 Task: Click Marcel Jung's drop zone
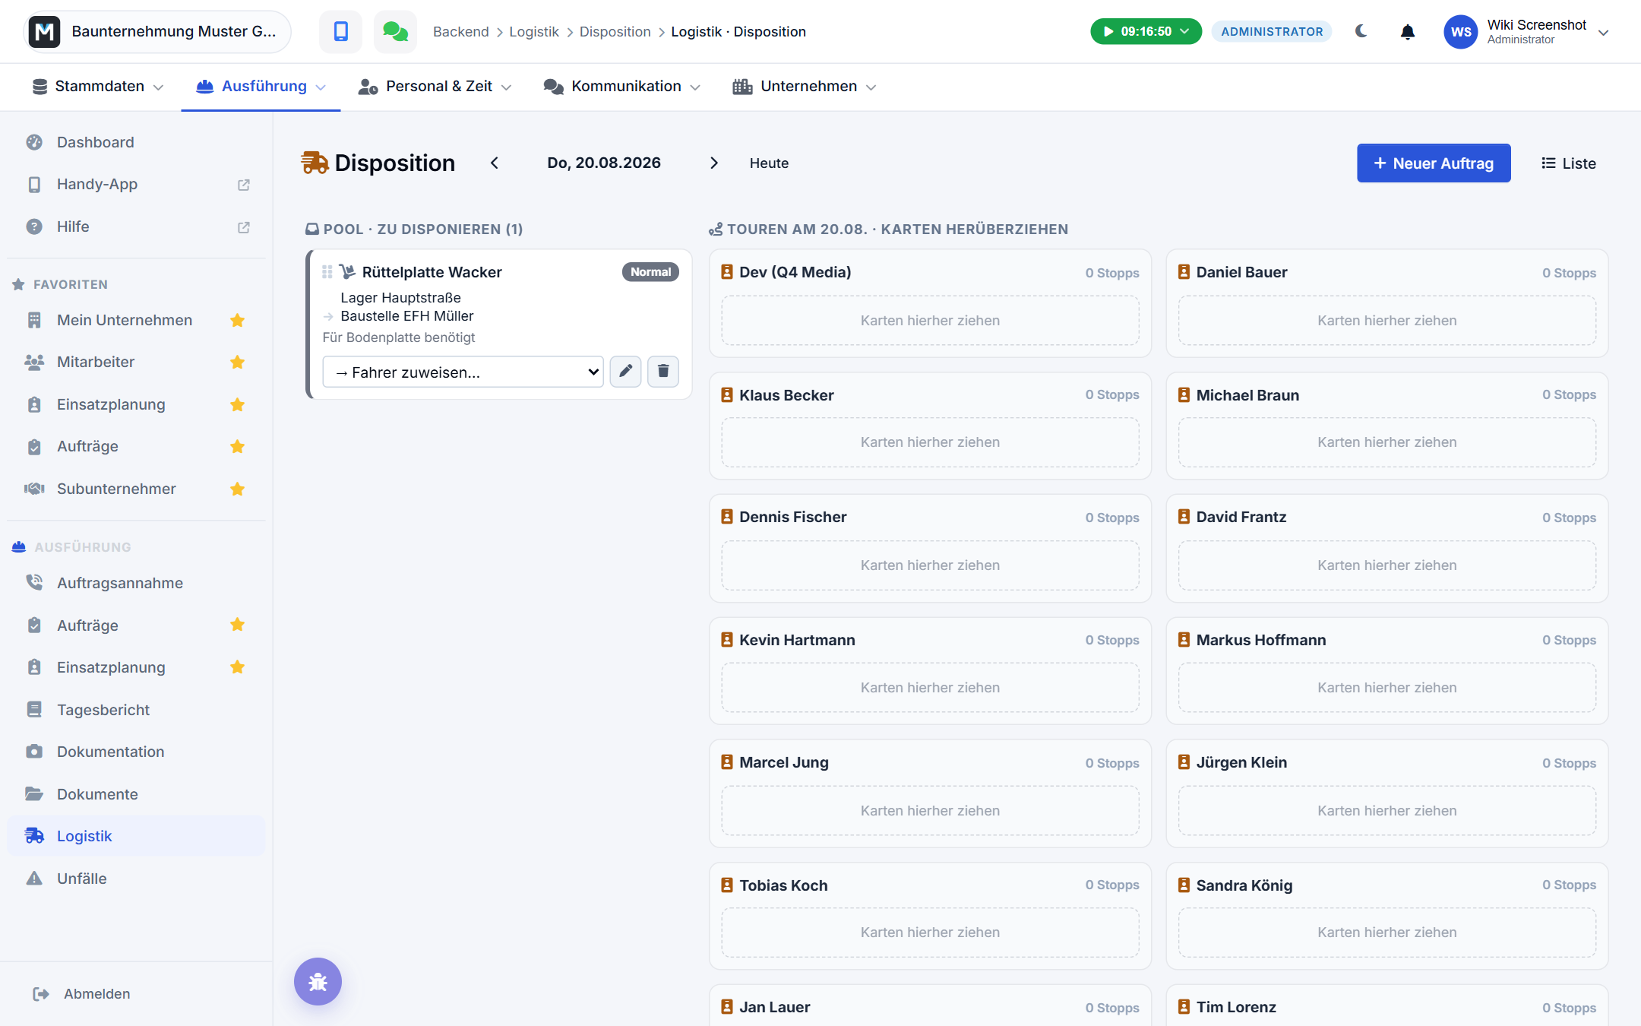[930, 811]
